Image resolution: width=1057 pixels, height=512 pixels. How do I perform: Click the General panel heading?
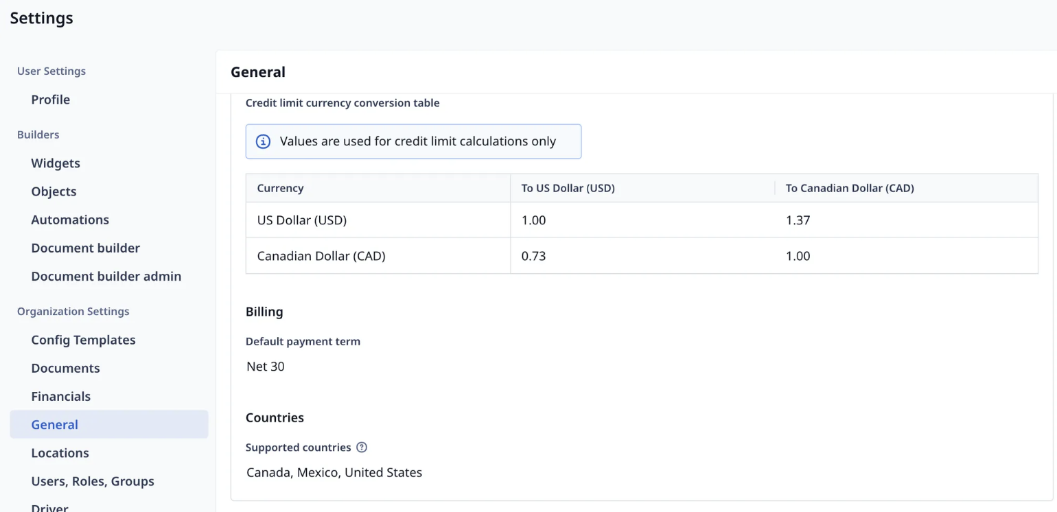click(258, 72)
